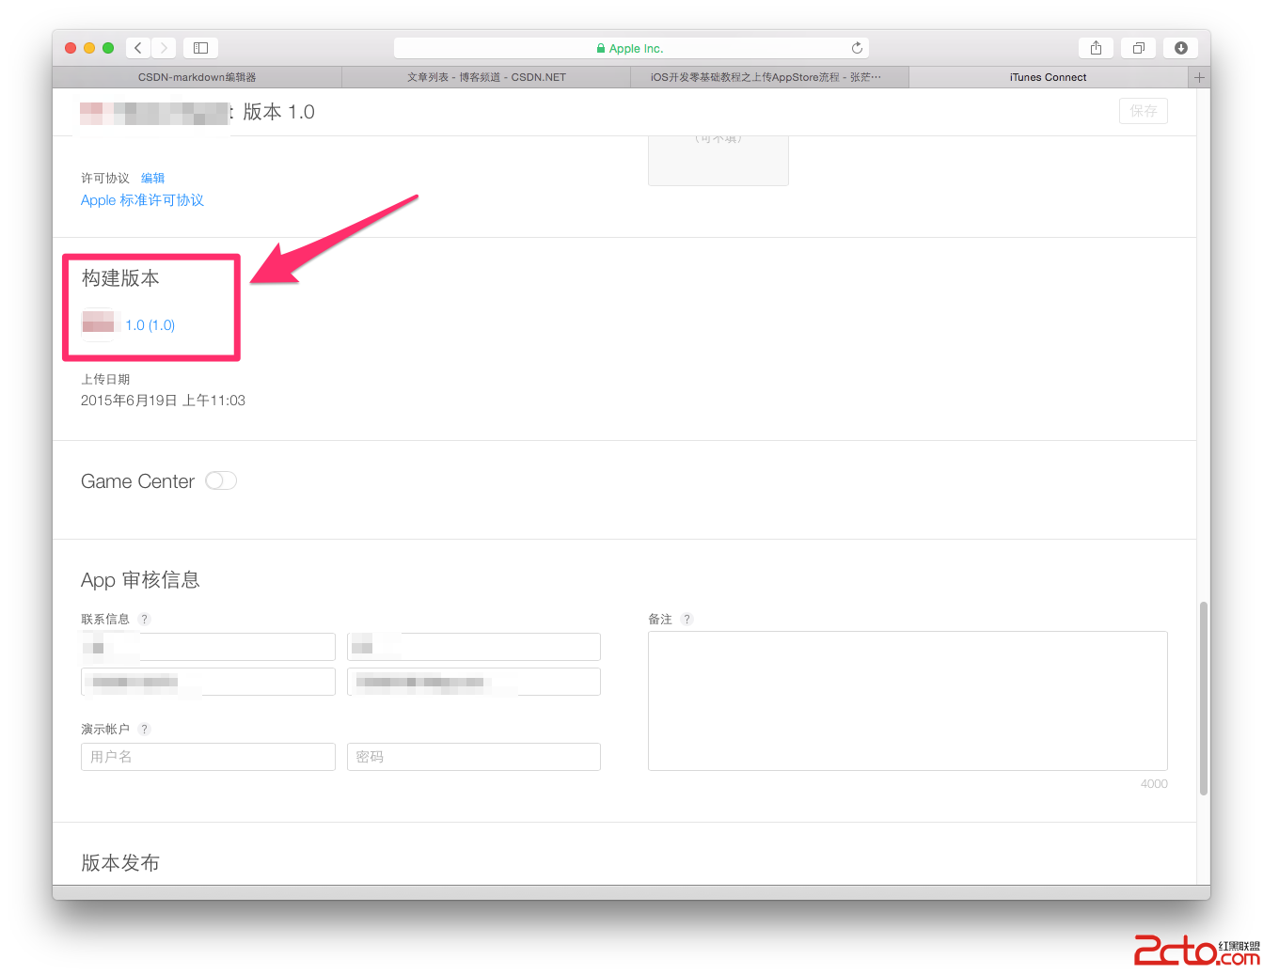Screen dimensions: 1263x975
Task: Click the Safari forward navigation arrow
Action: (x=164, y=48)
